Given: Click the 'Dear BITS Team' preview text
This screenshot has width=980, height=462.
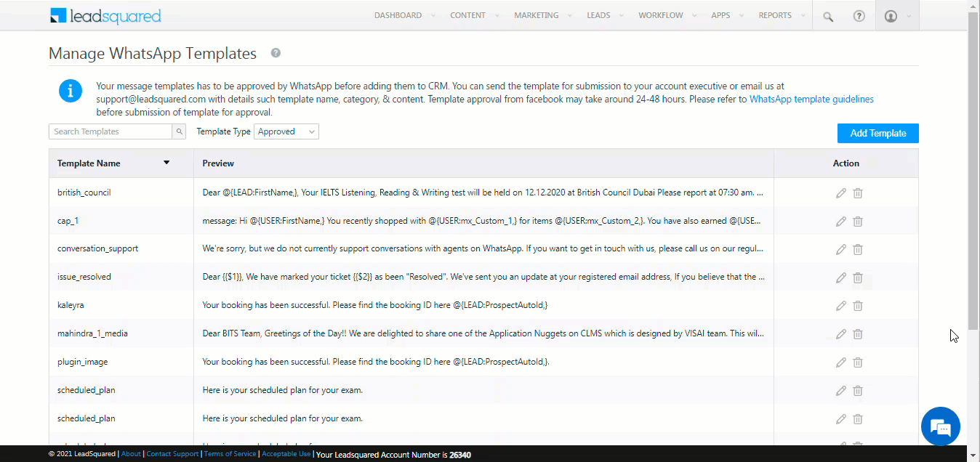Looking at the screenshot, I should (x=483, y=333).
